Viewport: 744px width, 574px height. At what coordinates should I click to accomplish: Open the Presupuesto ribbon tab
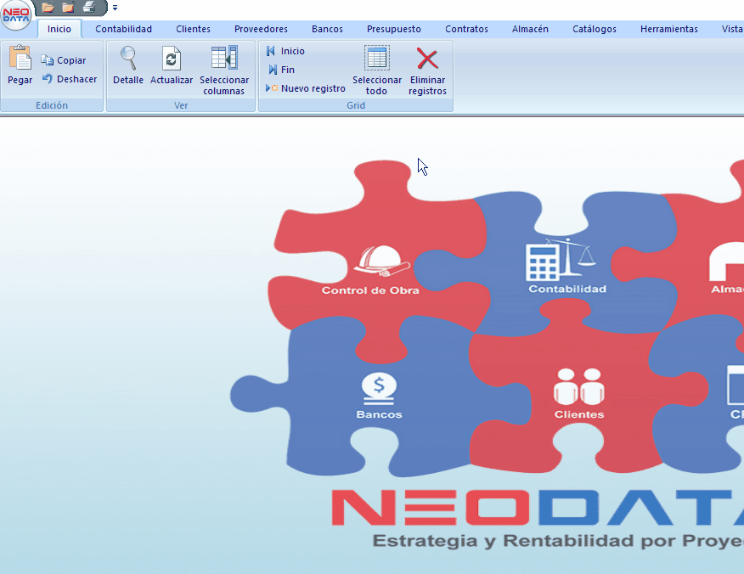point(394,29)
